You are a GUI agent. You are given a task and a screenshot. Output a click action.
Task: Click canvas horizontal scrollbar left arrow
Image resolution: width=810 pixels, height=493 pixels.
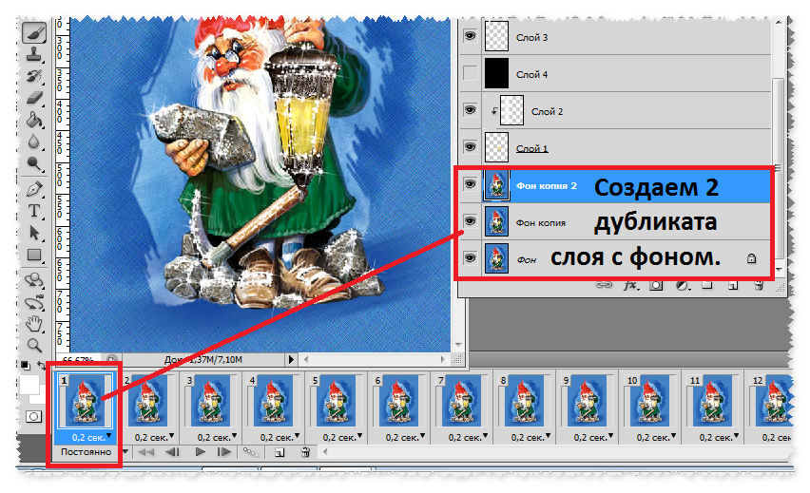(306, 359)
